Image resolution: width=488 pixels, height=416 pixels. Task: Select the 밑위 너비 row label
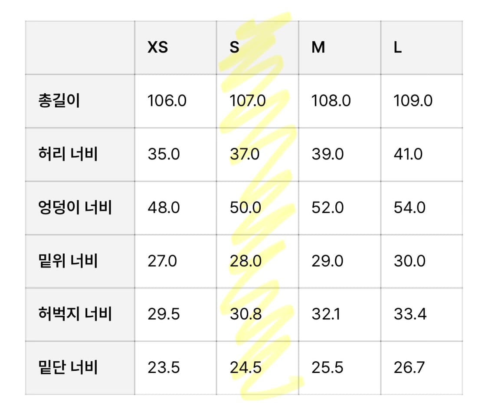coord(68,261)
